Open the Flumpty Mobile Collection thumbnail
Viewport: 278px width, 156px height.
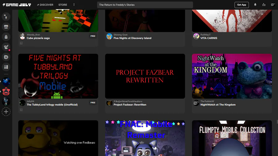pos(232,138)
